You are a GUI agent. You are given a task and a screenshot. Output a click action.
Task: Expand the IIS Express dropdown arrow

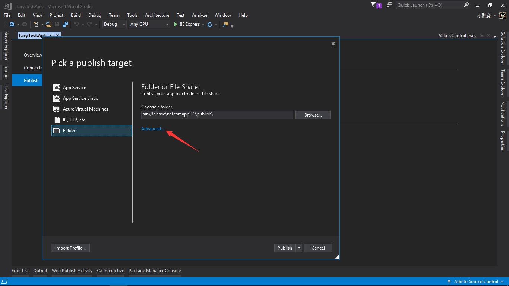coord(203,24)
